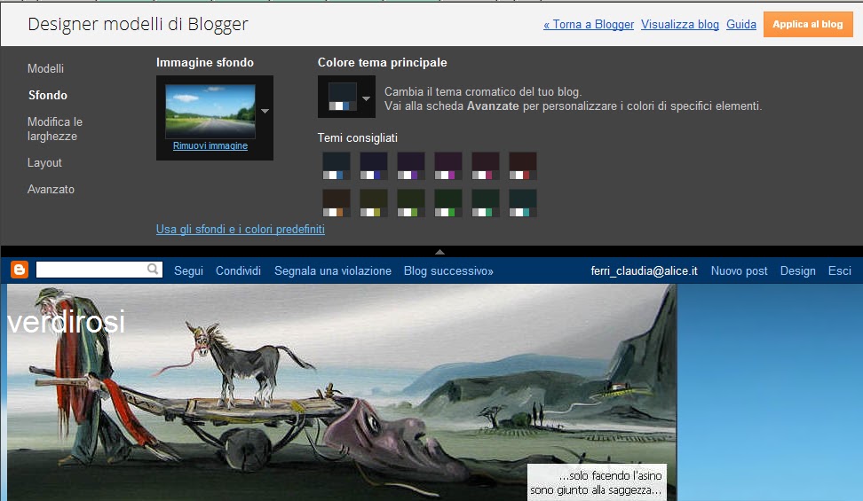The width and height of the screenshot is (863, 501).
Task: Choose the brown-orange suggested theme swatch
Action: click(336, 203)
